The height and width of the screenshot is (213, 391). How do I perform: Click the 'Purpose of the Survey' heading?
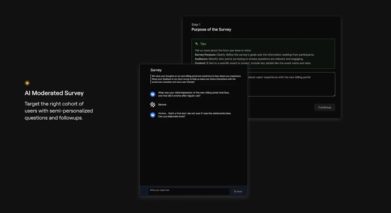(x=211, y=29)
